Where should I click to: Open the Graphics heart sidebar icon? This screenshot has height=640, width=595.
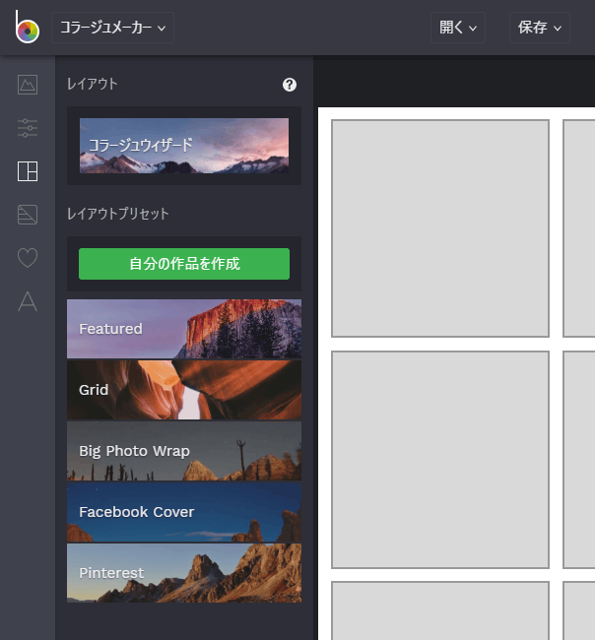(28, 258)
